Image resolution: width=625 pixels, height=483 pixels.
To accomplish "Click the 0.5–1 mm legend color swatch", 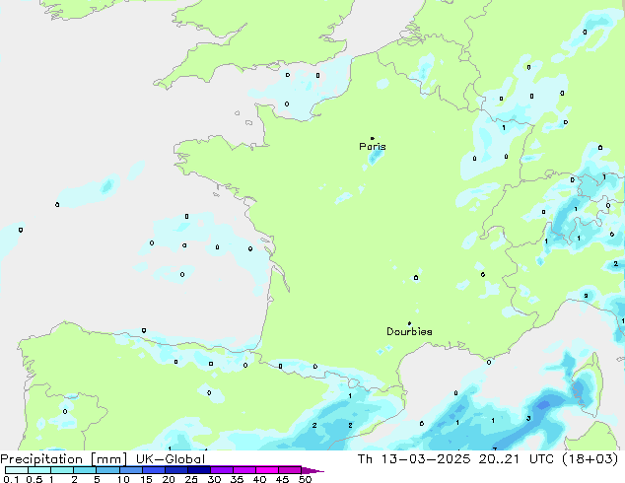I will click(x=39, y=470).
